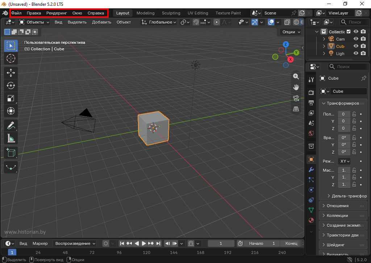The width and height of the screenshot is (371, 263).
Task: Select the Measure tool
Action: [x=11, y=138]
